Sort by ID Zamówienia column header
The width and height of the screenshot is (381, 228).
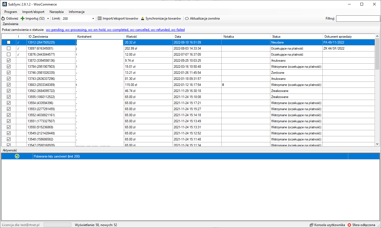click(51, 37)
